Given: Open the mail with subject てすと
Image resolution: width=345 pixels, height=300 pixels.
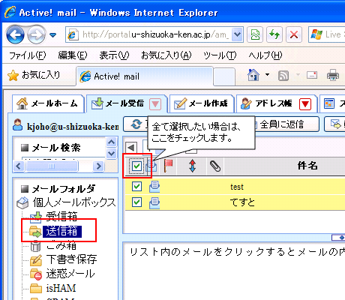Looking at the screenshot, I should coord(242,202).
